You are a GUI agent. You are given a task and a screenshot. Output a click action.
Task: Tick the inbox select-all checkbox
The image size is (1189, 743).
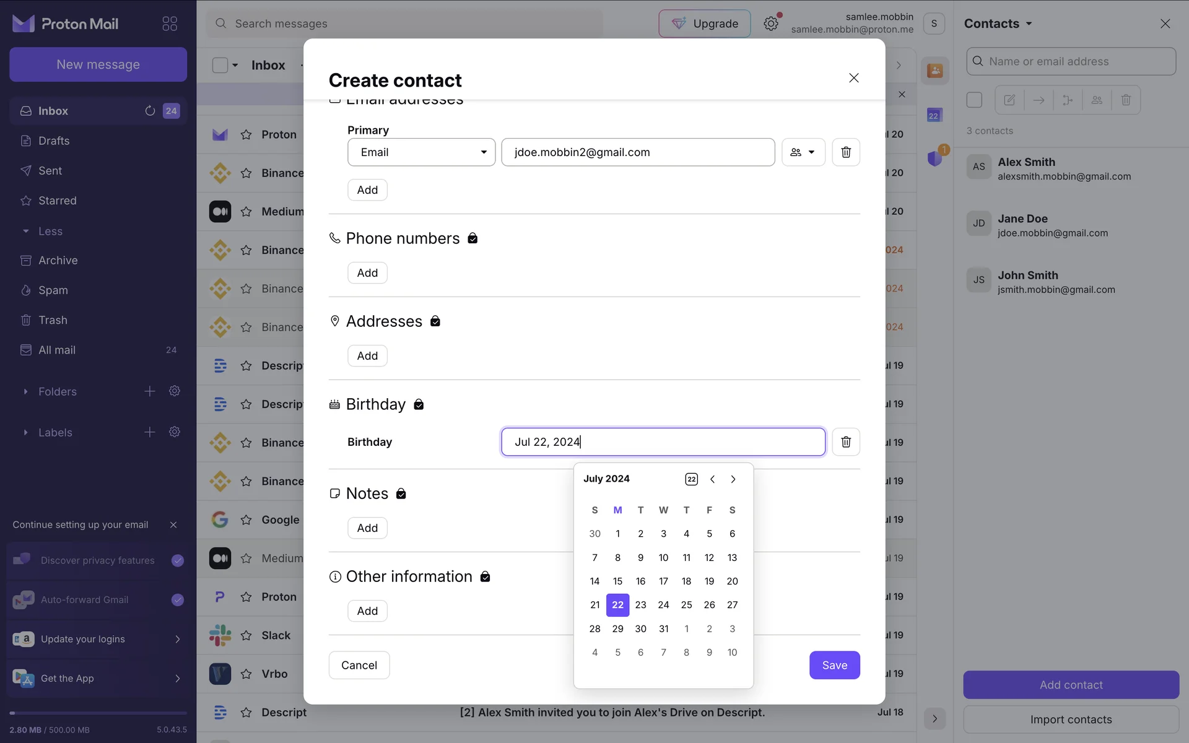(220, 65)
